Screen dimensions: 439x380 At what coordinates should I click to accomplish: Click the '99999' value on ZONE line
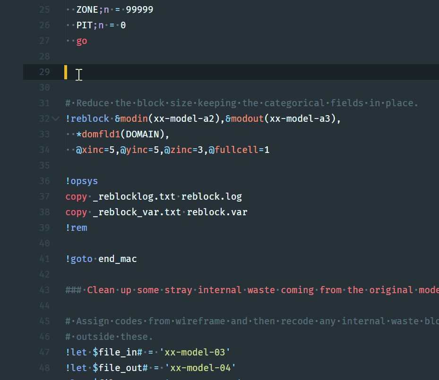coord(139,9)
